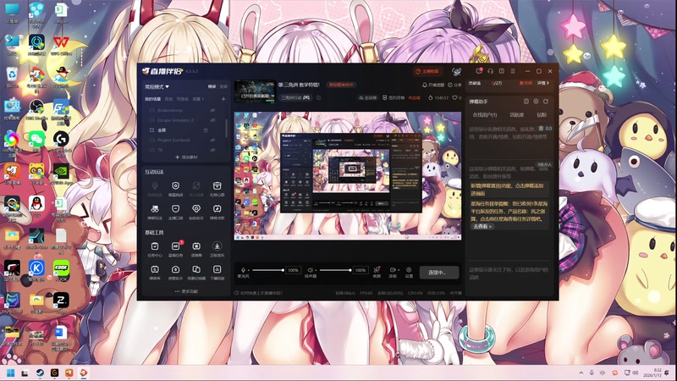Click the user avatar in title bar
The height and width of the screenshot is (381, 677).
[x=457, y=71]
